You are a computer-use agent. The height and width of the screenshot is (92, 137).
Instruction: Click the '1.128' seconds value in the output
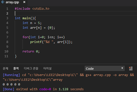pyautogui.click(x=63, y=89)
